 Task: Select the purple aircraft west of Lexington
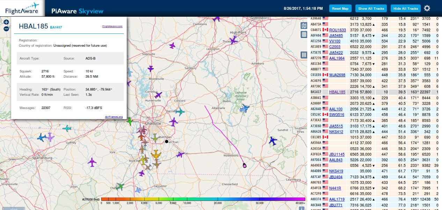(x=172, y=46)
